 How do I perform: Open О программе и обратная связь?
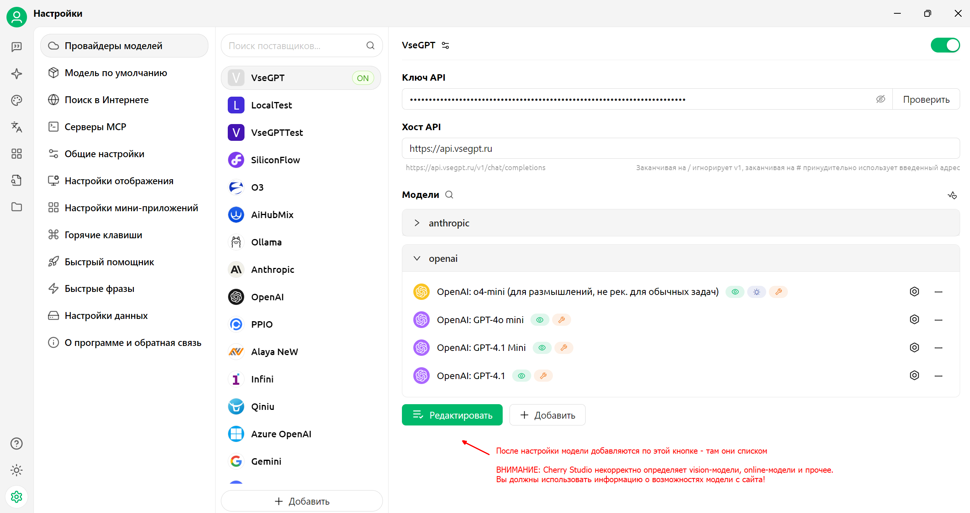point(124,343)
